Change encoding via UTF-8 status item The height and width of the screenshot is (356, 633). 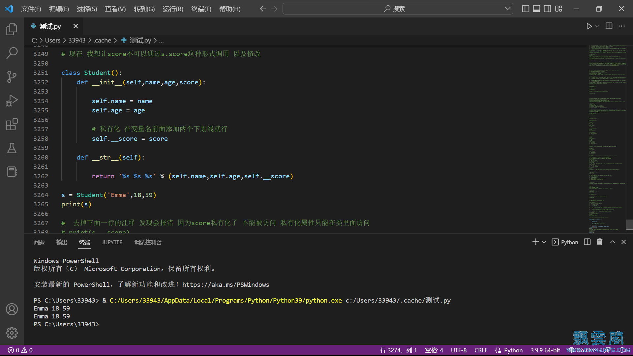[459, 350]
